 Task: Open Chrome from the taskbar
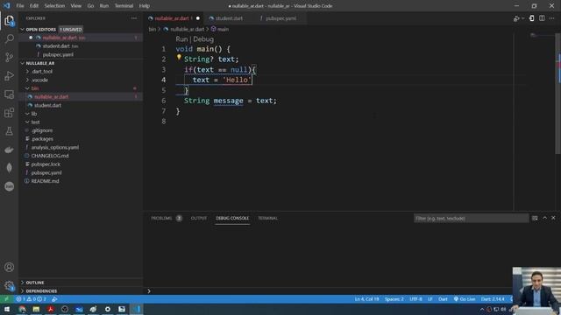tap(22, 309)
